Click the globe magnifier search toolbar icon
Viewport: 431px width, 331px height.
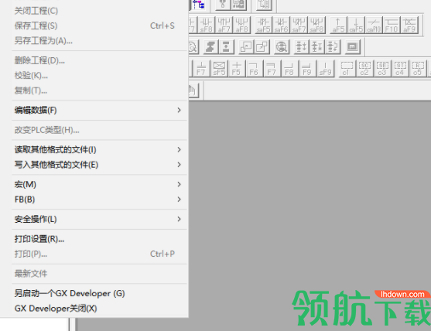coord(282,46)
